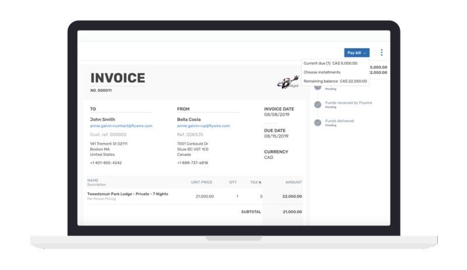
Task: Click John Smith's phone number
Action: pyautogui.click(x=106, y=163)
